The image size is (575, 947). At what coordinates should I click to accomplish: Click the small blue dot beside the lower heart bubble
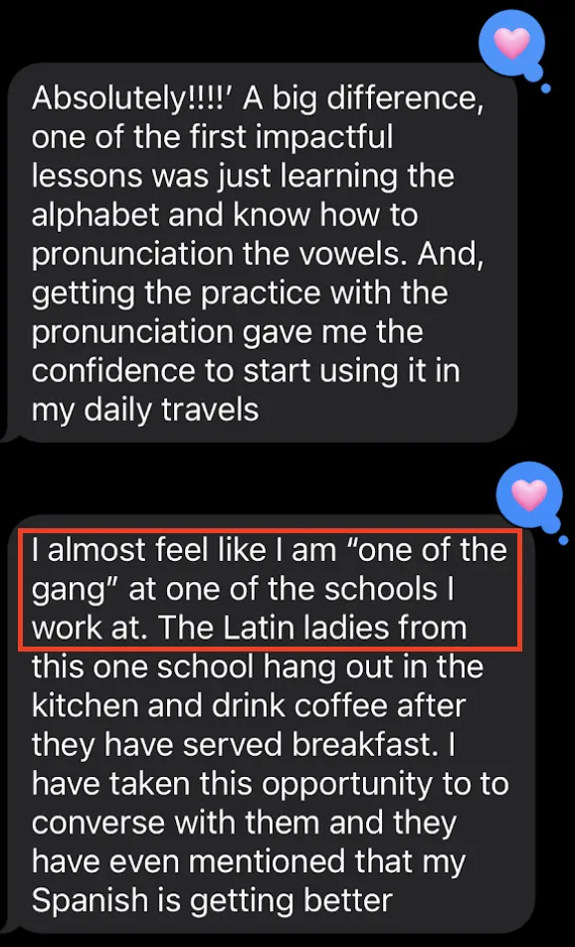click(x=563, y=540)
